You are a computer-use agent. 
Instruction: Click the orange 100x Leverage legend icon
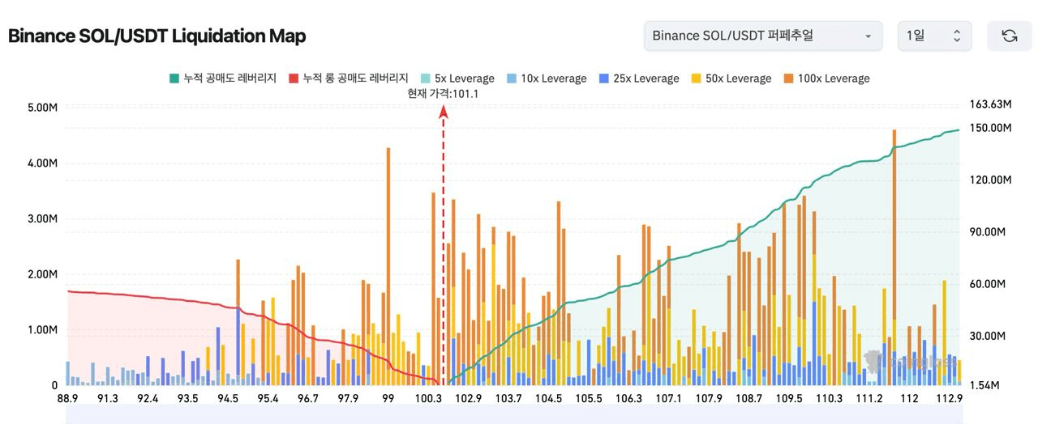pos(788,78)
